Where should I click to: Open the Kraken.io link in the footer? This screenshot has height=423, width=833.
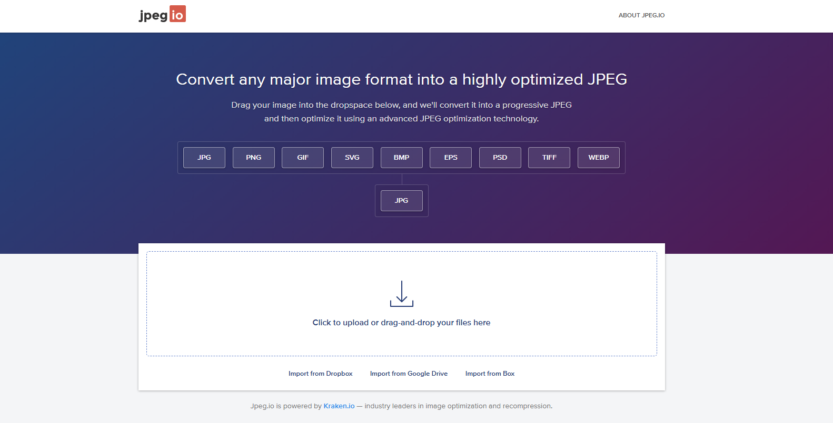[x=339, y=406]
